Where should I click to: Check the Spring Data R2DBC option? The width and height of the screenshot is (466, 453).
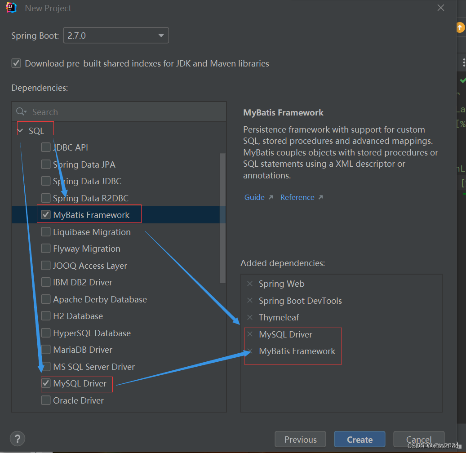46,198
